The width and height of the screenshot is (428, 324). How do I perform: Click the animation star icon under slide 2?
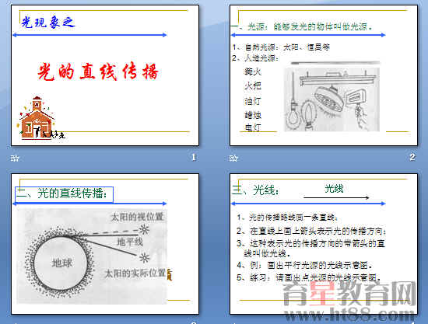pos(233,158)
